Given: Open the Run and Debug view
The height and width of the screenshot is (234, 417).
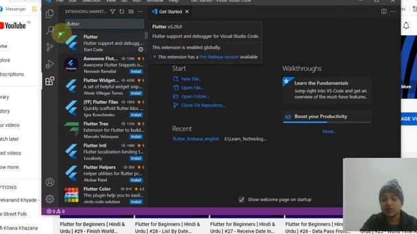Looking at the screenshot, I should tap(50, 64).
